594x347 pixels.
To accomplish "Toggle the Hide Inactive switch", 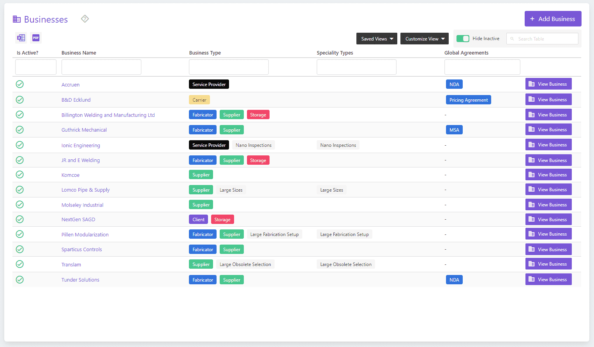I will click(x=463, y=39).
